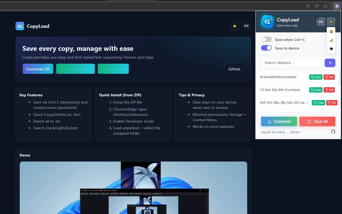Image resolution: width=342 pixels, height=214 pixels.
Task: Open the GitHub button on the webpage
Action: point(234,69)
